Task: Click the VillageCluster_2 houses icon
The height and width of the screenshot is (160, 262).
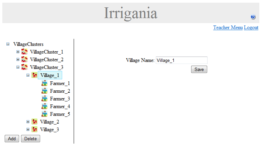Action: click(24, 60)
